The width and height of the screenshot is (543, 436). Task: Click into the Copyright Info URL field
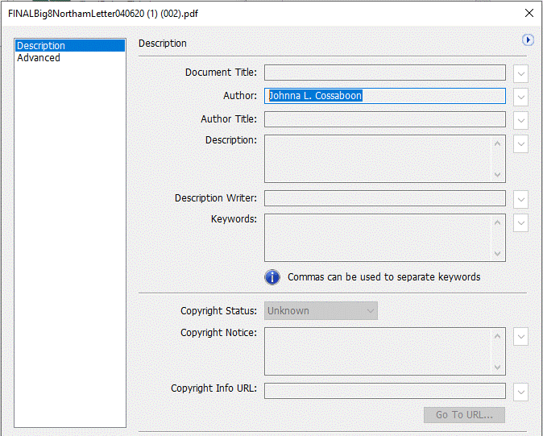[x=385, y=391]
